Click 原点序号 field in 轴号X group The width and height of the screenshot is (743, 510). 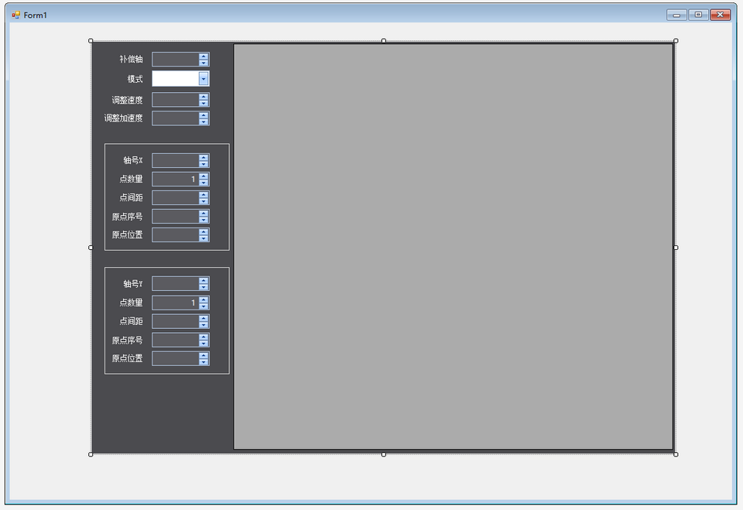coord(176,216)
